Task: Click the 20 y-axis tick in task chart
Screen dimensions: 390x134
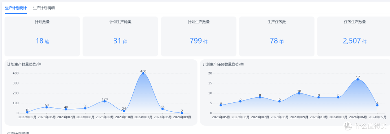Action: (210, 73)
